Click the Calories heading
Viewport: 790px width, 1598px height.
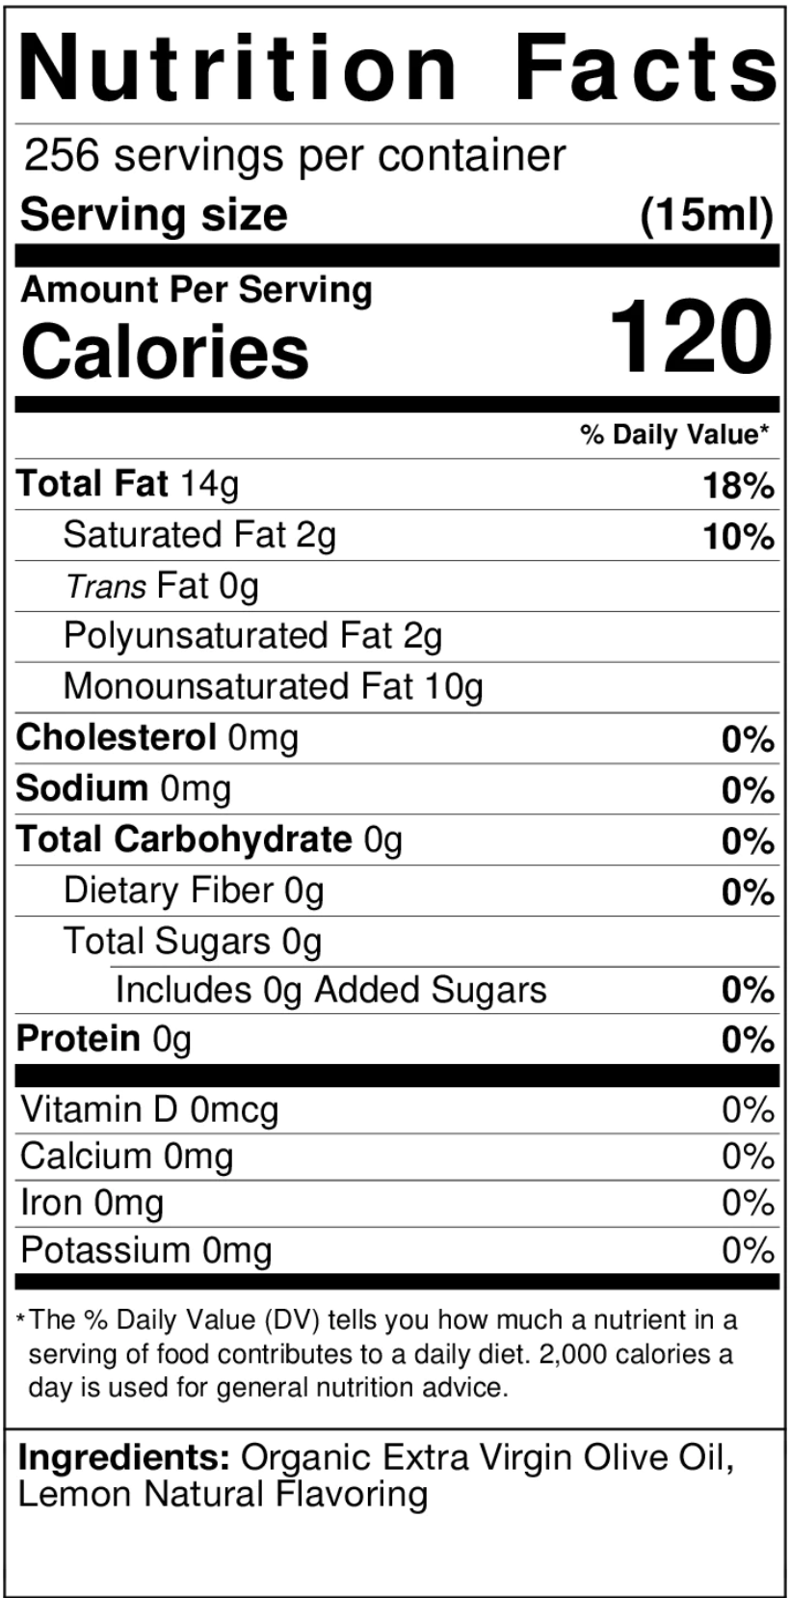coord(165,351)
